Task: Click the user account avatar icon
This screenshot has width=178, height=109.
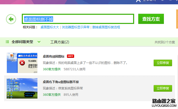Action: [138, 1]
